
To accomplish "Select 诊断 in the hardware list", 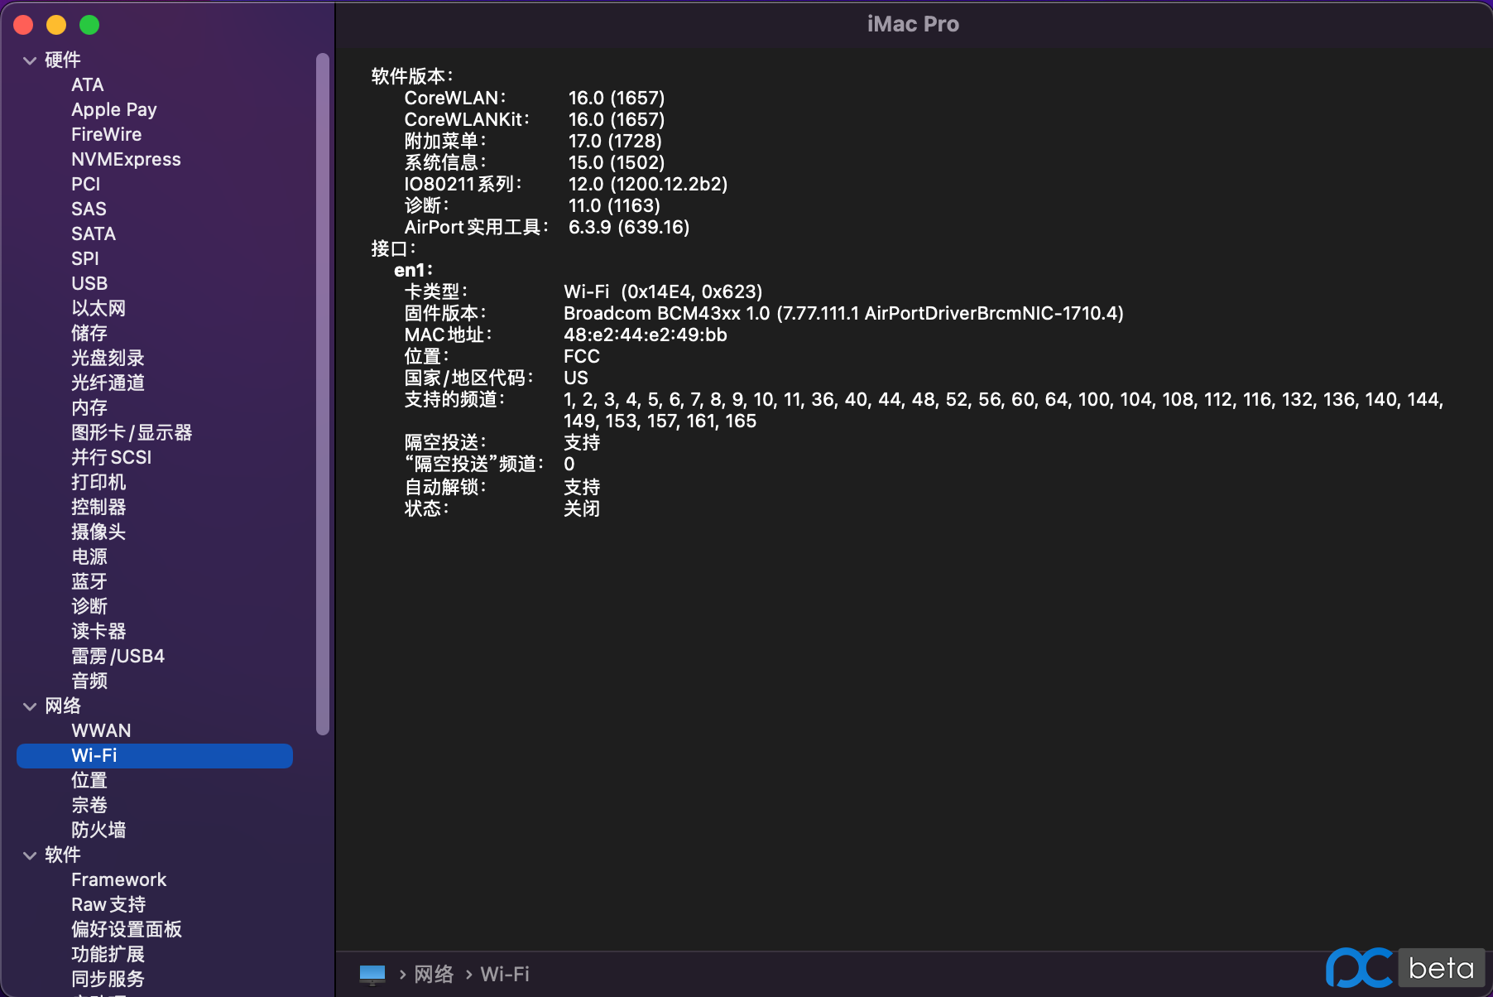I will [89, 606].
